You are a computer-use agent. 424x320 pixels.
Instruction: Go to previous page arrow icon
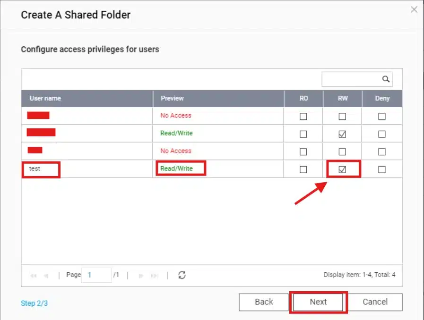pyautogui.click(x=46, y=275)
